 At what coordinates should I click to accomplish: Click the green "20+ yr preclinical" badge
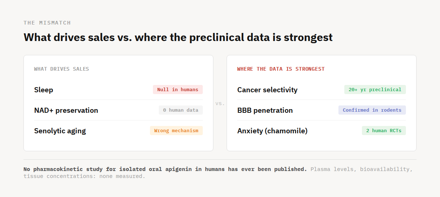tap(375, 90)
